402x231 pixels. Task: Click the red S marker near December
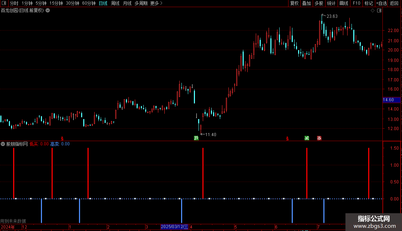(62, 139)
